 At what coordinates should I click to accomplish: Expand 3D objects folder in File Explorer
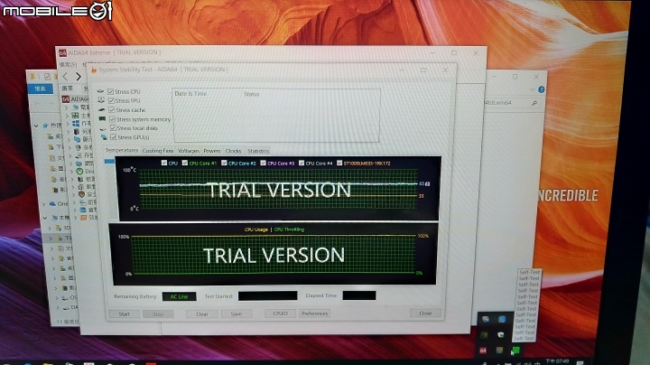click(51, 228)
